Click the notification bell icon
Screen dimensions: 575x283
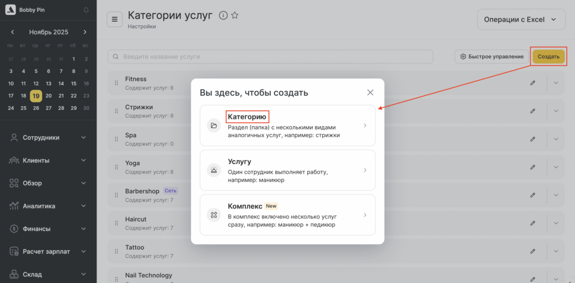pos(86,10)
